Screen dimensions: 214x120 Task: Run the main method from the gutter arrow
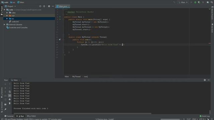60,19
